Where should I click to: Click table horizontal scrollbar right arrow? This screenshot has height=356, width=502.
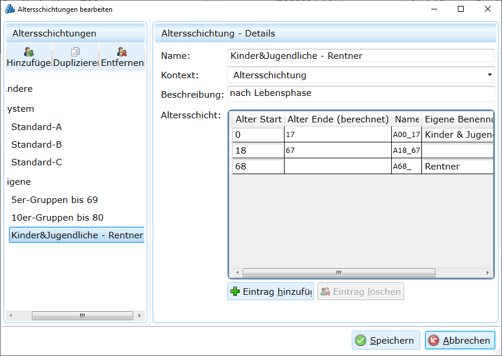click(x=488, y=273)
